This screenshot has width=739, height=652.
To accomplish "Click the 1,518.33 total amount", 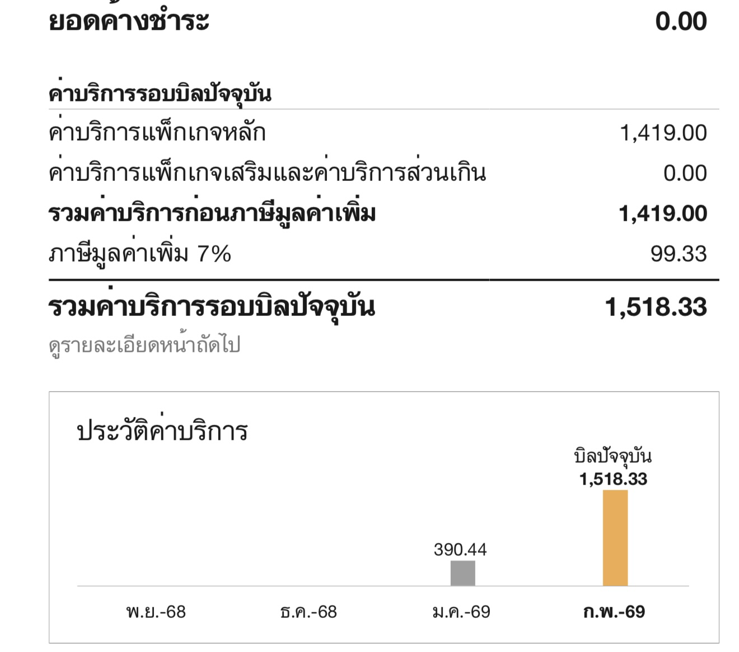I will point(656,308).
